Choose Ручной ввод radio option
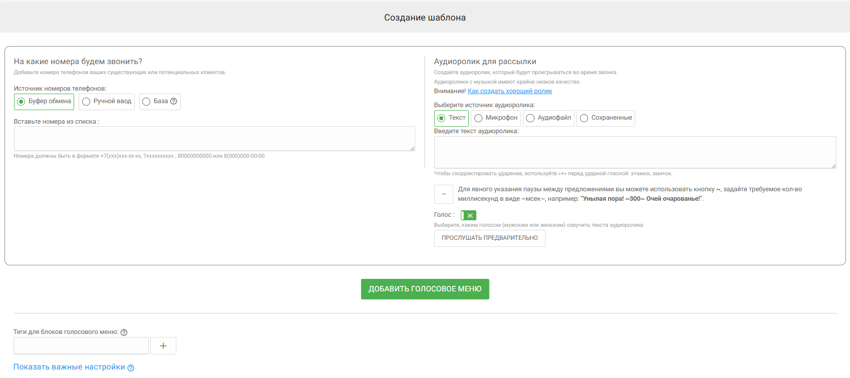Image resolution: width=850 pixels, height=378 pixels. pos(107,102)
